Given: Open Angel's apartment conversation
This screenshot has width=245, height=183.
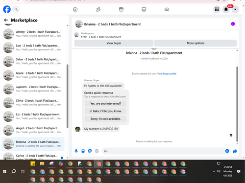Looking at the screenshot, I should pos(33,130).
